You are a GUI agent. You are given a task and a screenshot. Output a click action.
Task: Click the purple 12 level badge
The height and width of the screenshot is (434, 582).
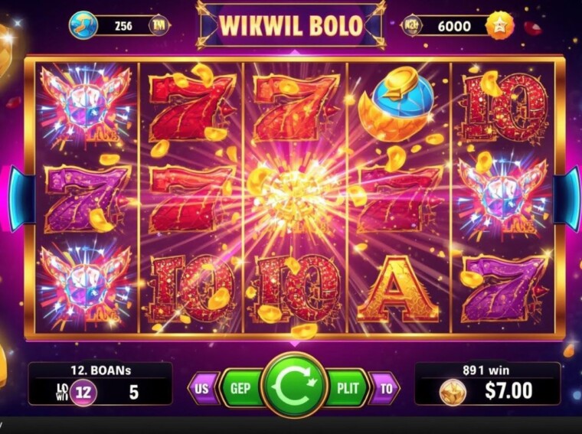point(83,392)
